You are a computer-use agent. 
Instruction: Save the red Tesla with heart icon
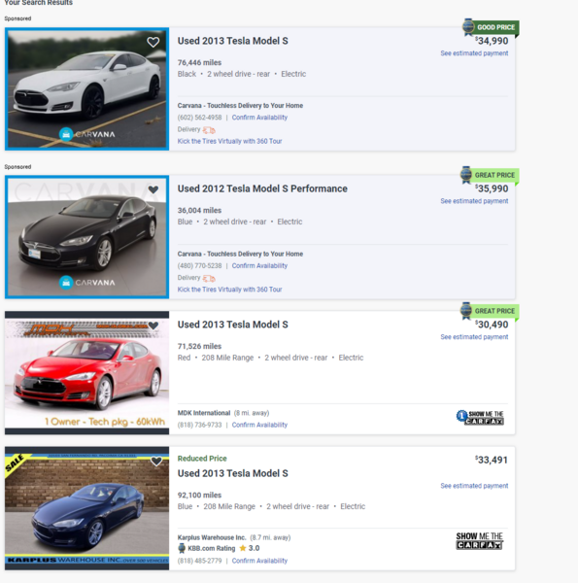(153, 326)
